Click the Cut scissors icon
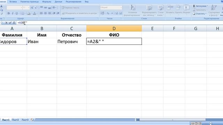223x125 pixels. [1, 6]
